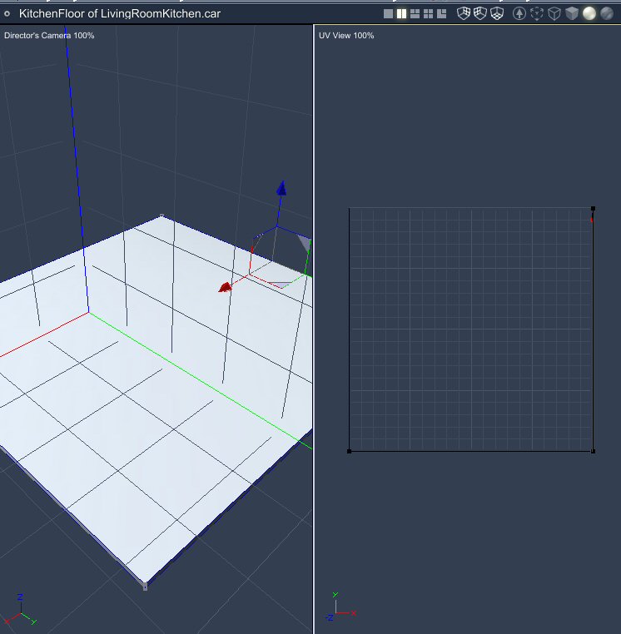
Task: Switch to single-pane view layout
Action: pos(388,14)
